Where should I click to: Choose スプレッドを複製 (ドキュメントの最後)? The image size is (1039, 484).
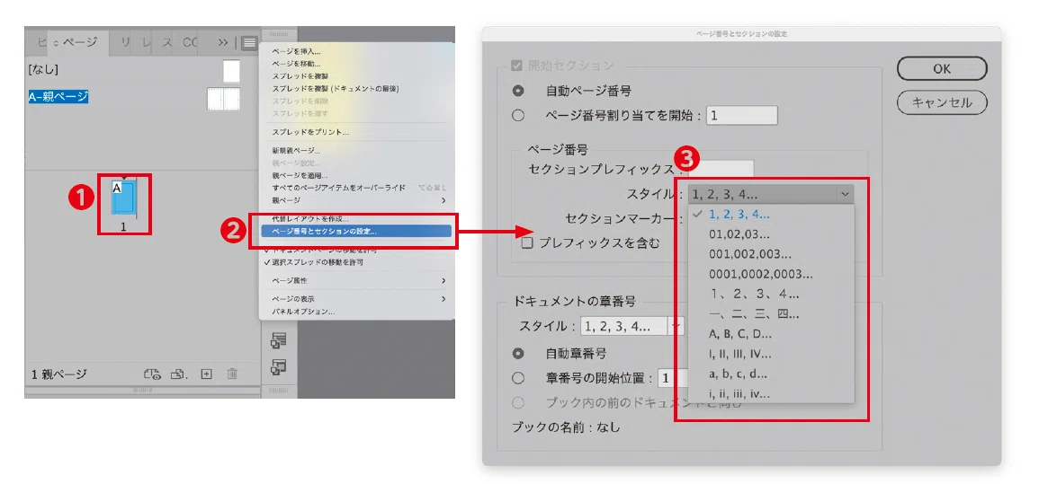336,89
